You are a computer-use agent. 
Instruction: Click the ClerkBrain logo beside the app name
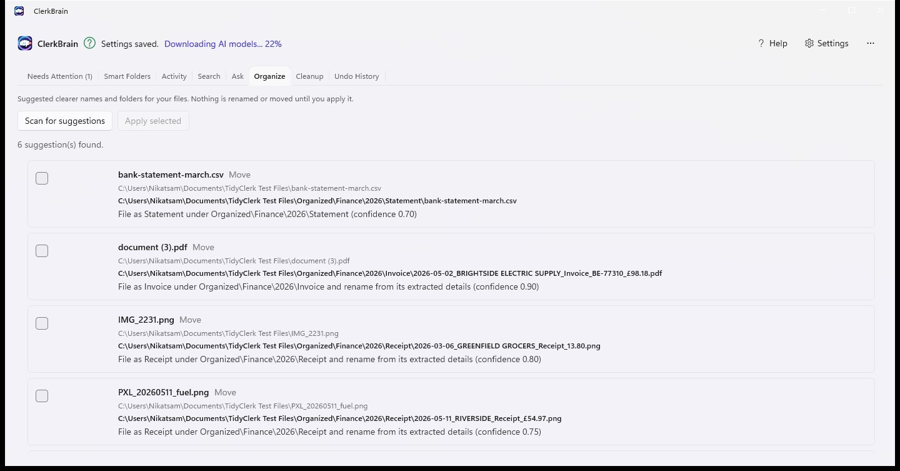[x=25, y=43]
